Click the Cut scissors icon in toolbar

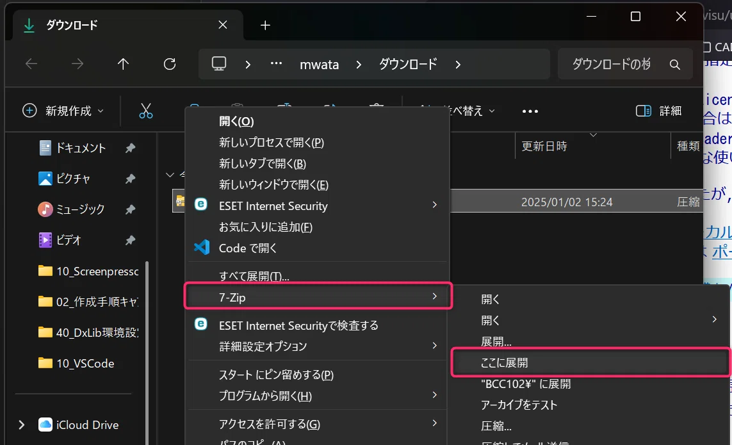(145, 111)
